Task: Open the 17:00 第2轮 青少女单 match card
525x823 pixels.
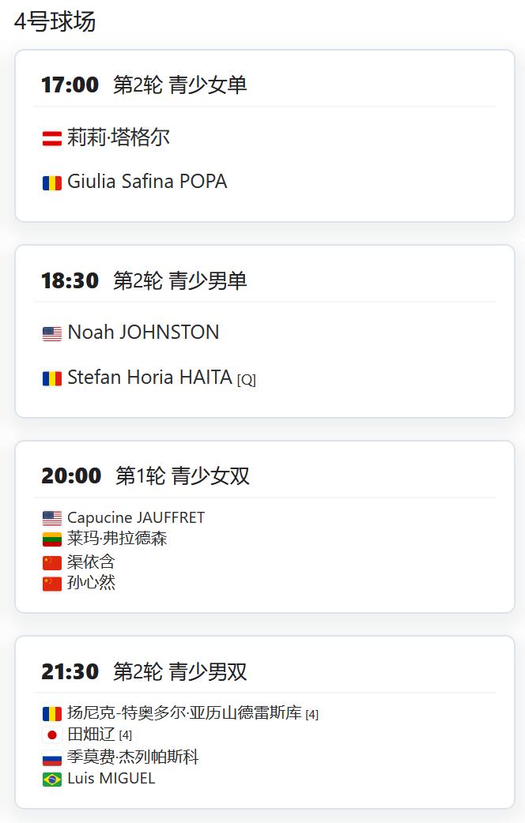Action: 264,136
